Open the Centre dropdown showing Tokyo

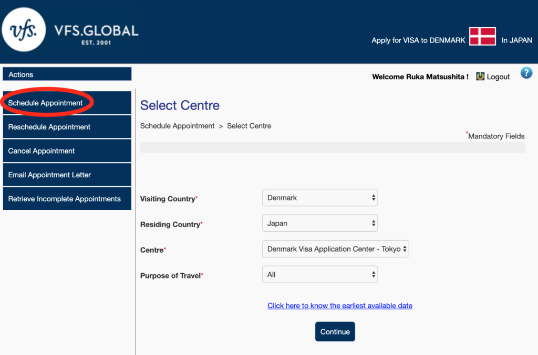[336, 249]
